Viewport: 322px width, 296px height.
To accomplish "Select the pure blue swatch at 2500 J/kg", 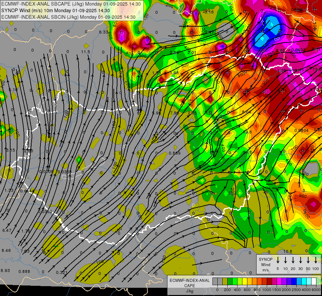I will [x=294, y=282].
